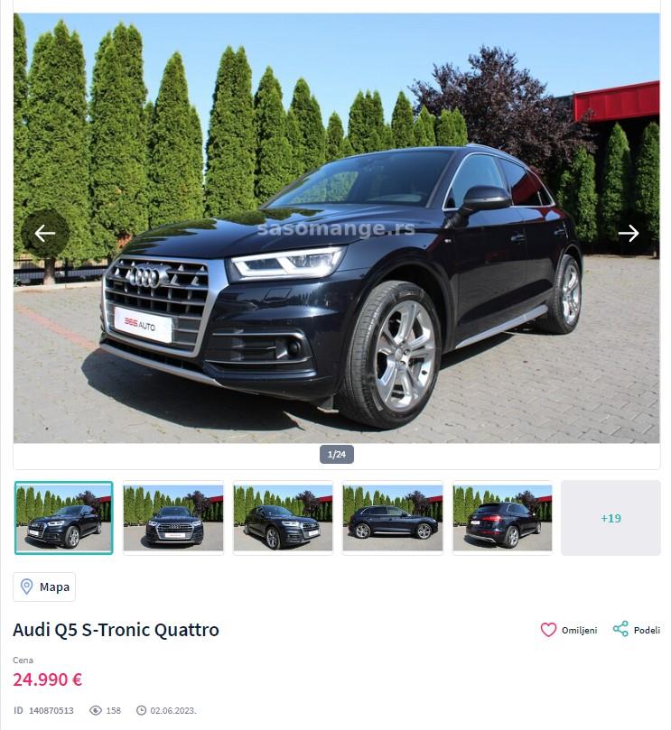The width and height of the screenshot is (671, 730).
Task: Add listing to Omiljeni favorites
Action: (569, 630)
